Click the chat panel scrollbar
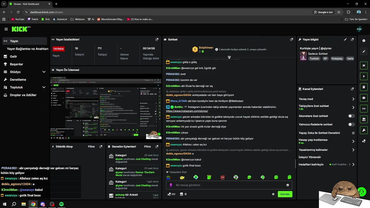This screenshot has height=208, width=370. click(x=295, y=164)
